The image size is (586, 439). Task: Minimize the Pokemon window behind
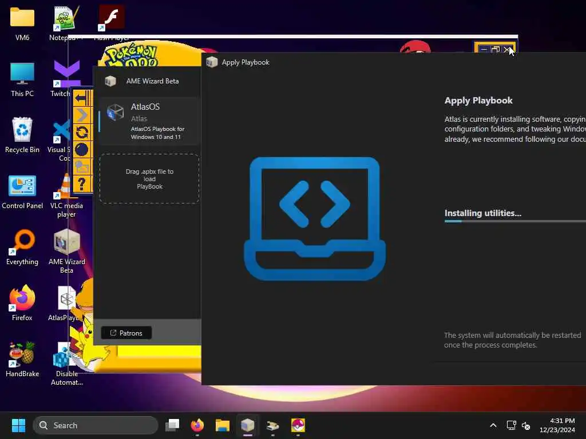[x=484, y=50]
